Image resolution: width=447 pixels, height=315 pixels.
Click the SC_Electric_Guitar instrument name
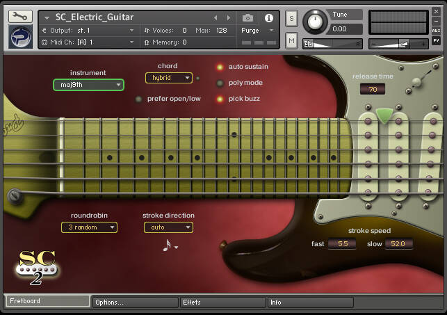pyautogui.click(x=95, y=17)
